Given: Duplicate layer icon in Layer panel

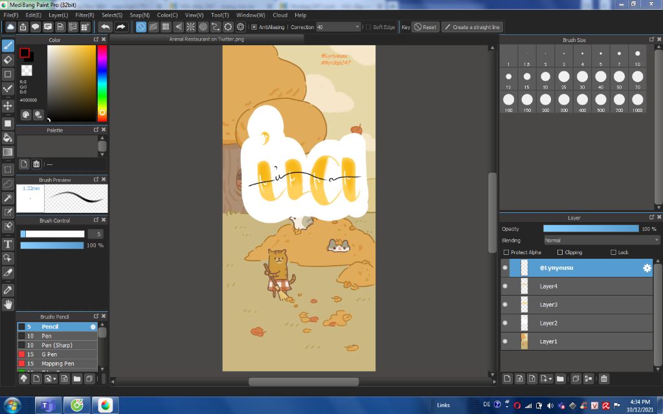Looking at the screenshot, I should point(576,378).
